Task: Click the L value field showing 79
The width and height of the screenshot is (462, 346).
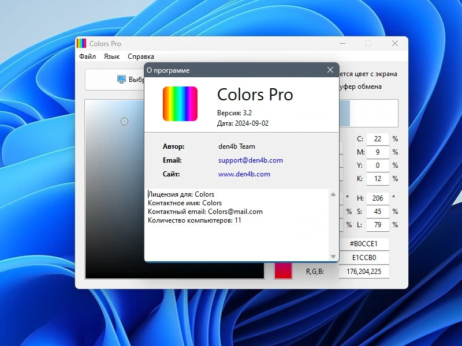Action: (378, 225)
